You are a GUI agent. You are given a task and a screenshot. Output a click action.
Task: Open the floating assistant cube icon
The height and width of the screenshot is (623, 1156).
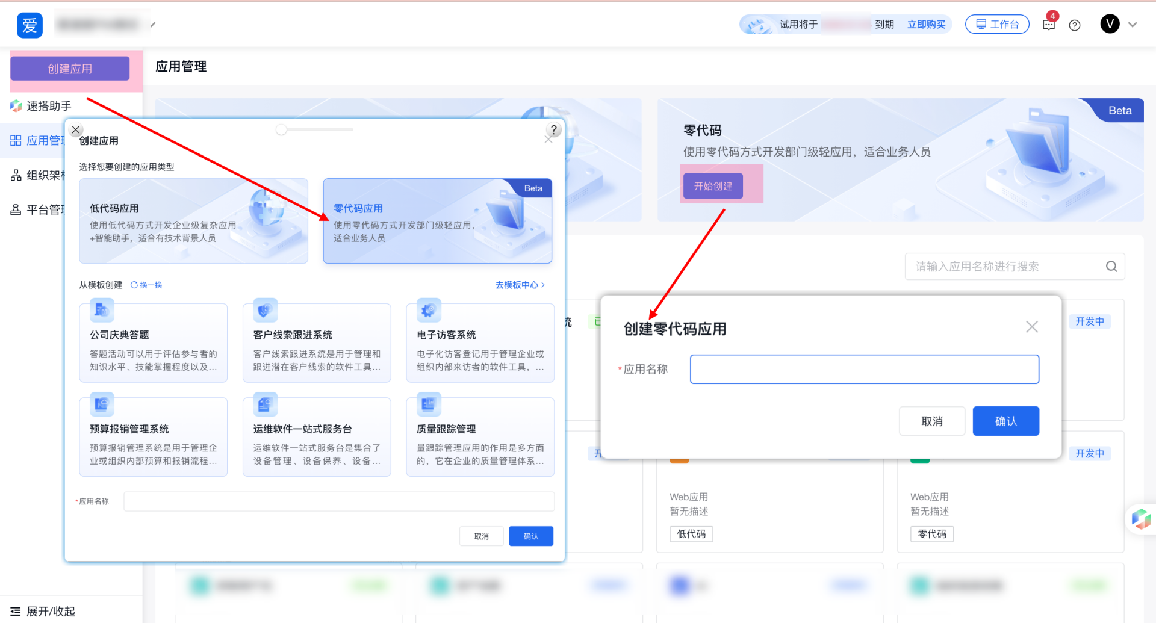(x=1140, y=519)
